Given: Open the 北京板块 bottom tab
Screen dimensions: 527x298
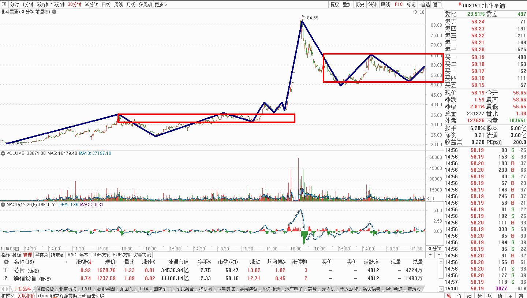Looking at the screenshot, I should coord(68,289).
